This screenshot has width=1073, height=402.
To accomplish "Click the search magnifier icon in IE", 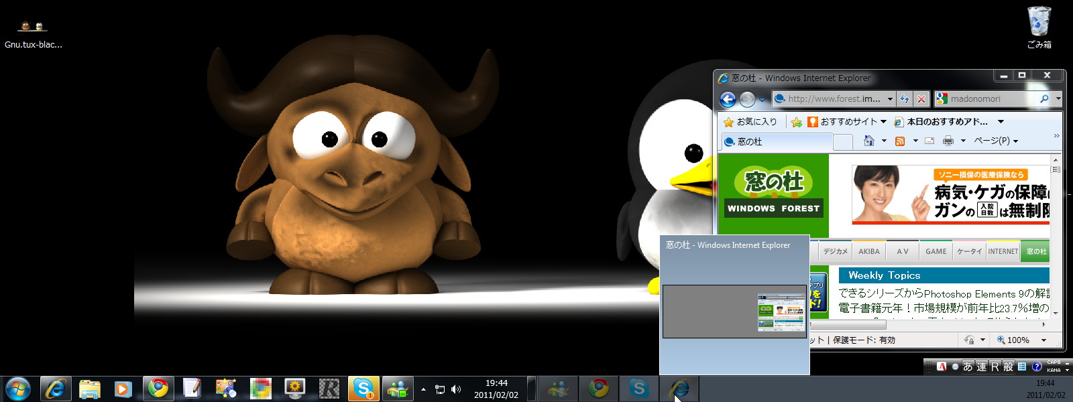I will point(1044,98).
